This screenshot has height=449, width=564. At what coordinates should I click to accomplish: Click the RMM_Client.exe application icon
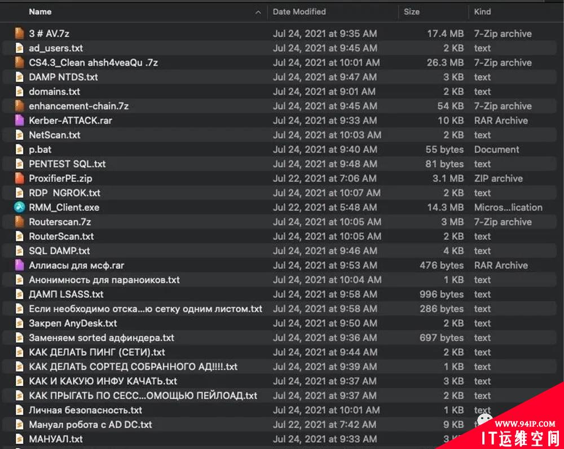[x=19, y=207]
